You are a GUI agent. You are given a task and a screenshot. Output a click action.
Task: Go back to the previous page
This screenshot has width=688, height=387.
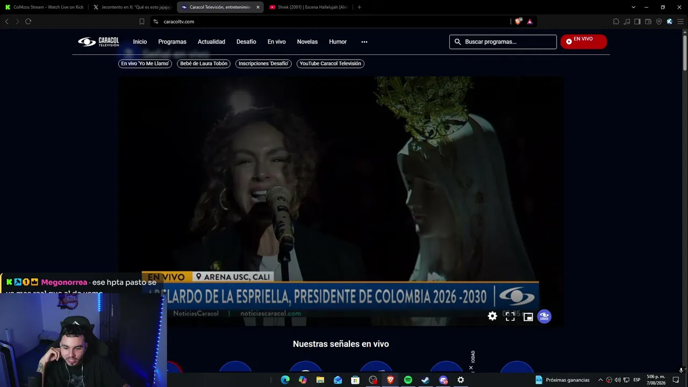[x=6, y=21]
